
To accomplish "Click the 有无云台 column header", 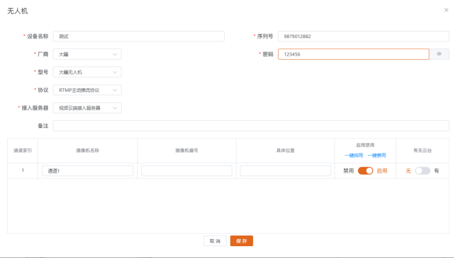I will (422, 150).
